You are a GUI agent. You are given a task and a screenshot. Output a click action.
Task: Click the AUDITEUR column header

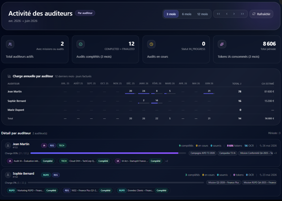tap(14, 83)
